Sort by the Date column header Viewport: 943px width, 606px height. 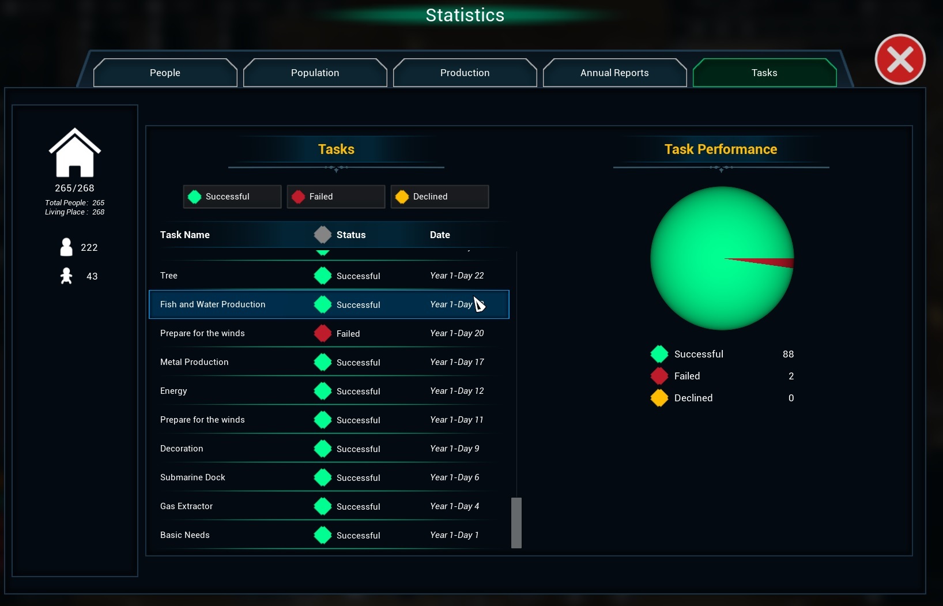tap(440, 235)
